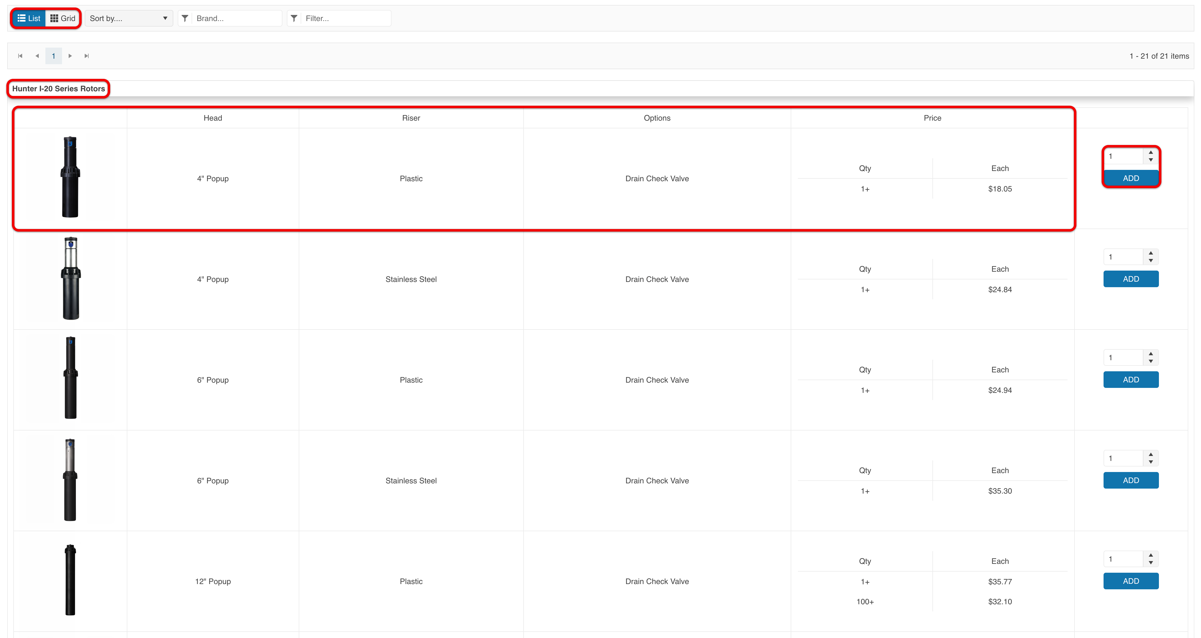
Task: Click the funnel icon beside Filter field
Action: coord(294,18)
